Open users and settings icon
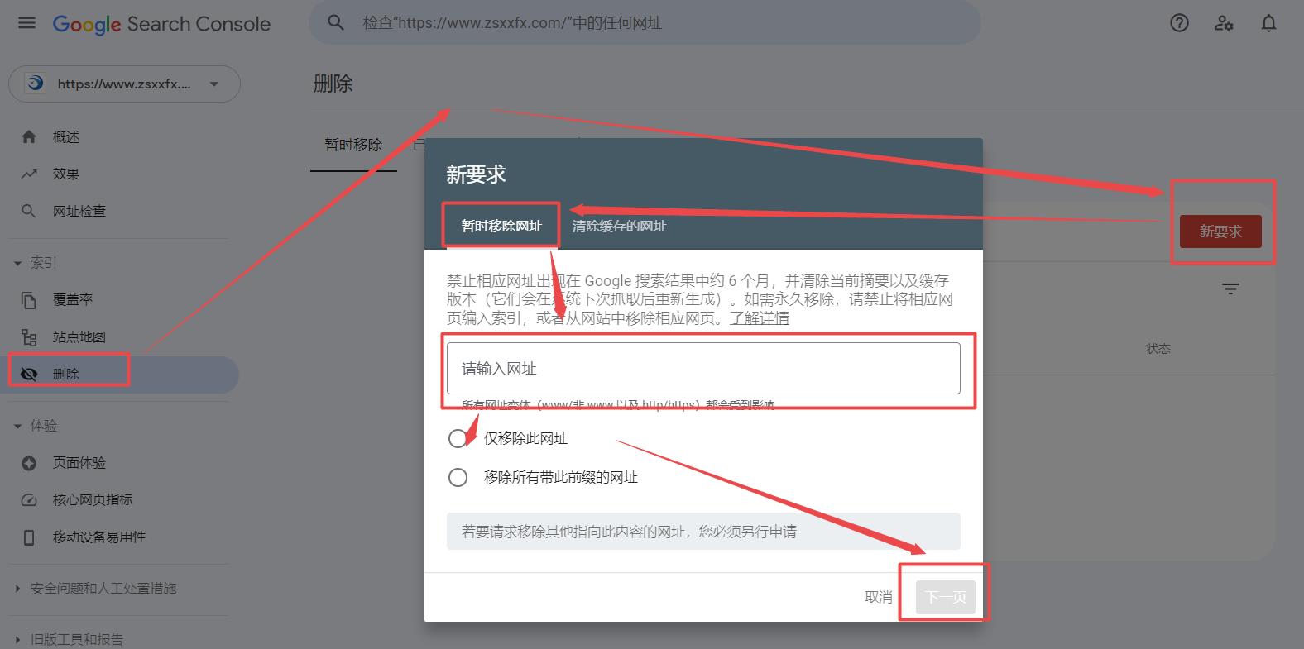The image size is (1304, 649). coord(1224,23)
